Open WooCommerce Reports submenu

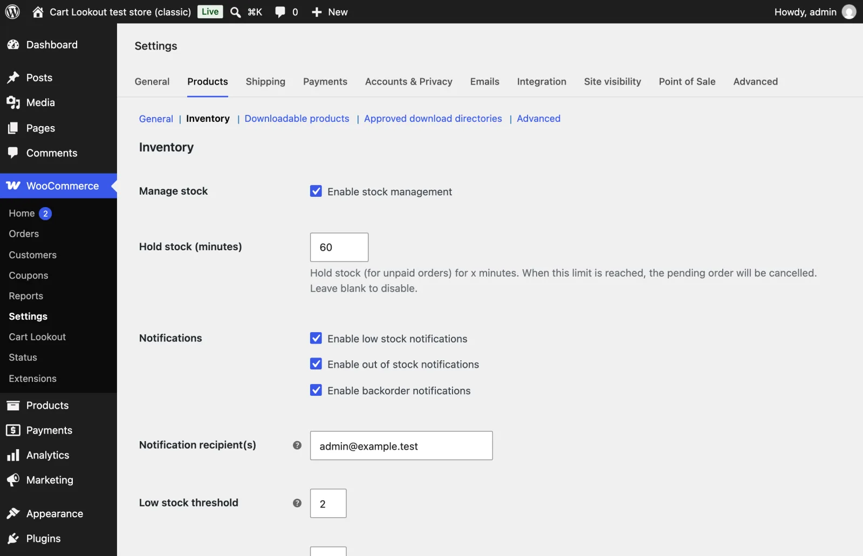pyautogui.click(x=26, y=296)
